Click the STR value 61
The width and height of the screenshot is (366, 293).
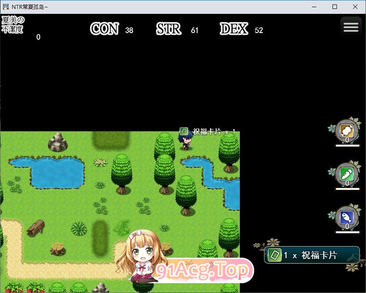pyautogui.click(x=195, y=30)
